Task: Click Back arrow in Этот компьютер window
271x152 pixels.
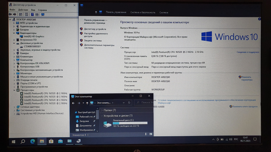Action: [x=73, y=103]
